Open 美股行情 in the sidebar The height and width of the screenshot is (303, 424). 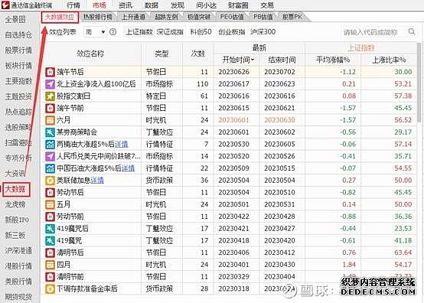coord(18,282)
